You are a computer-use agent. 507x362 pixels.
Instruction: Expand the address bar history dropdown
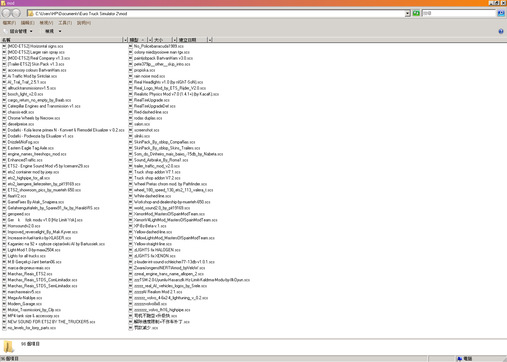click(x=408, y=13)
